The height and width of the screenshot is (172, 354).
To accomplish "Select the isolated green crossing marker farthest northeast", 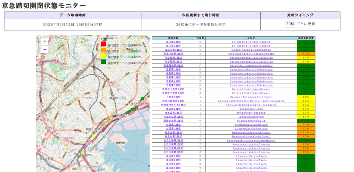I will [x=142, y=98].
